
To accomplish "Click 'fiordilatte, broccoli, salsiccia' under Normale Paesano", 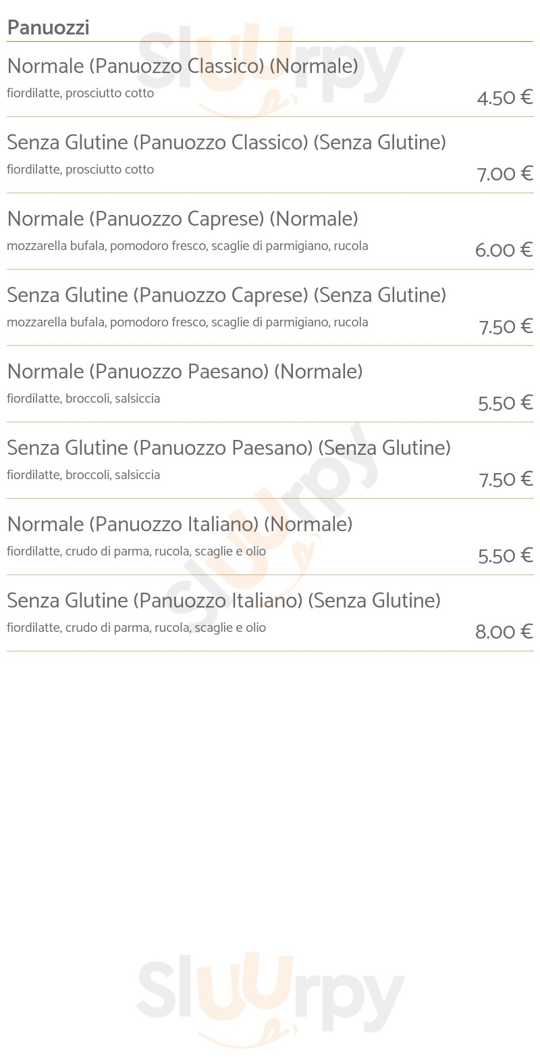I will (x=84, y=399).
